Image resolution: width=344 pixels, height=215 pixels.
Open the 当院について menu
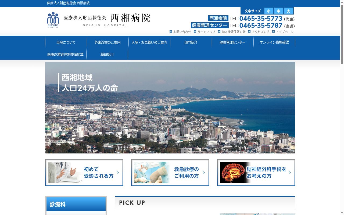66,42
